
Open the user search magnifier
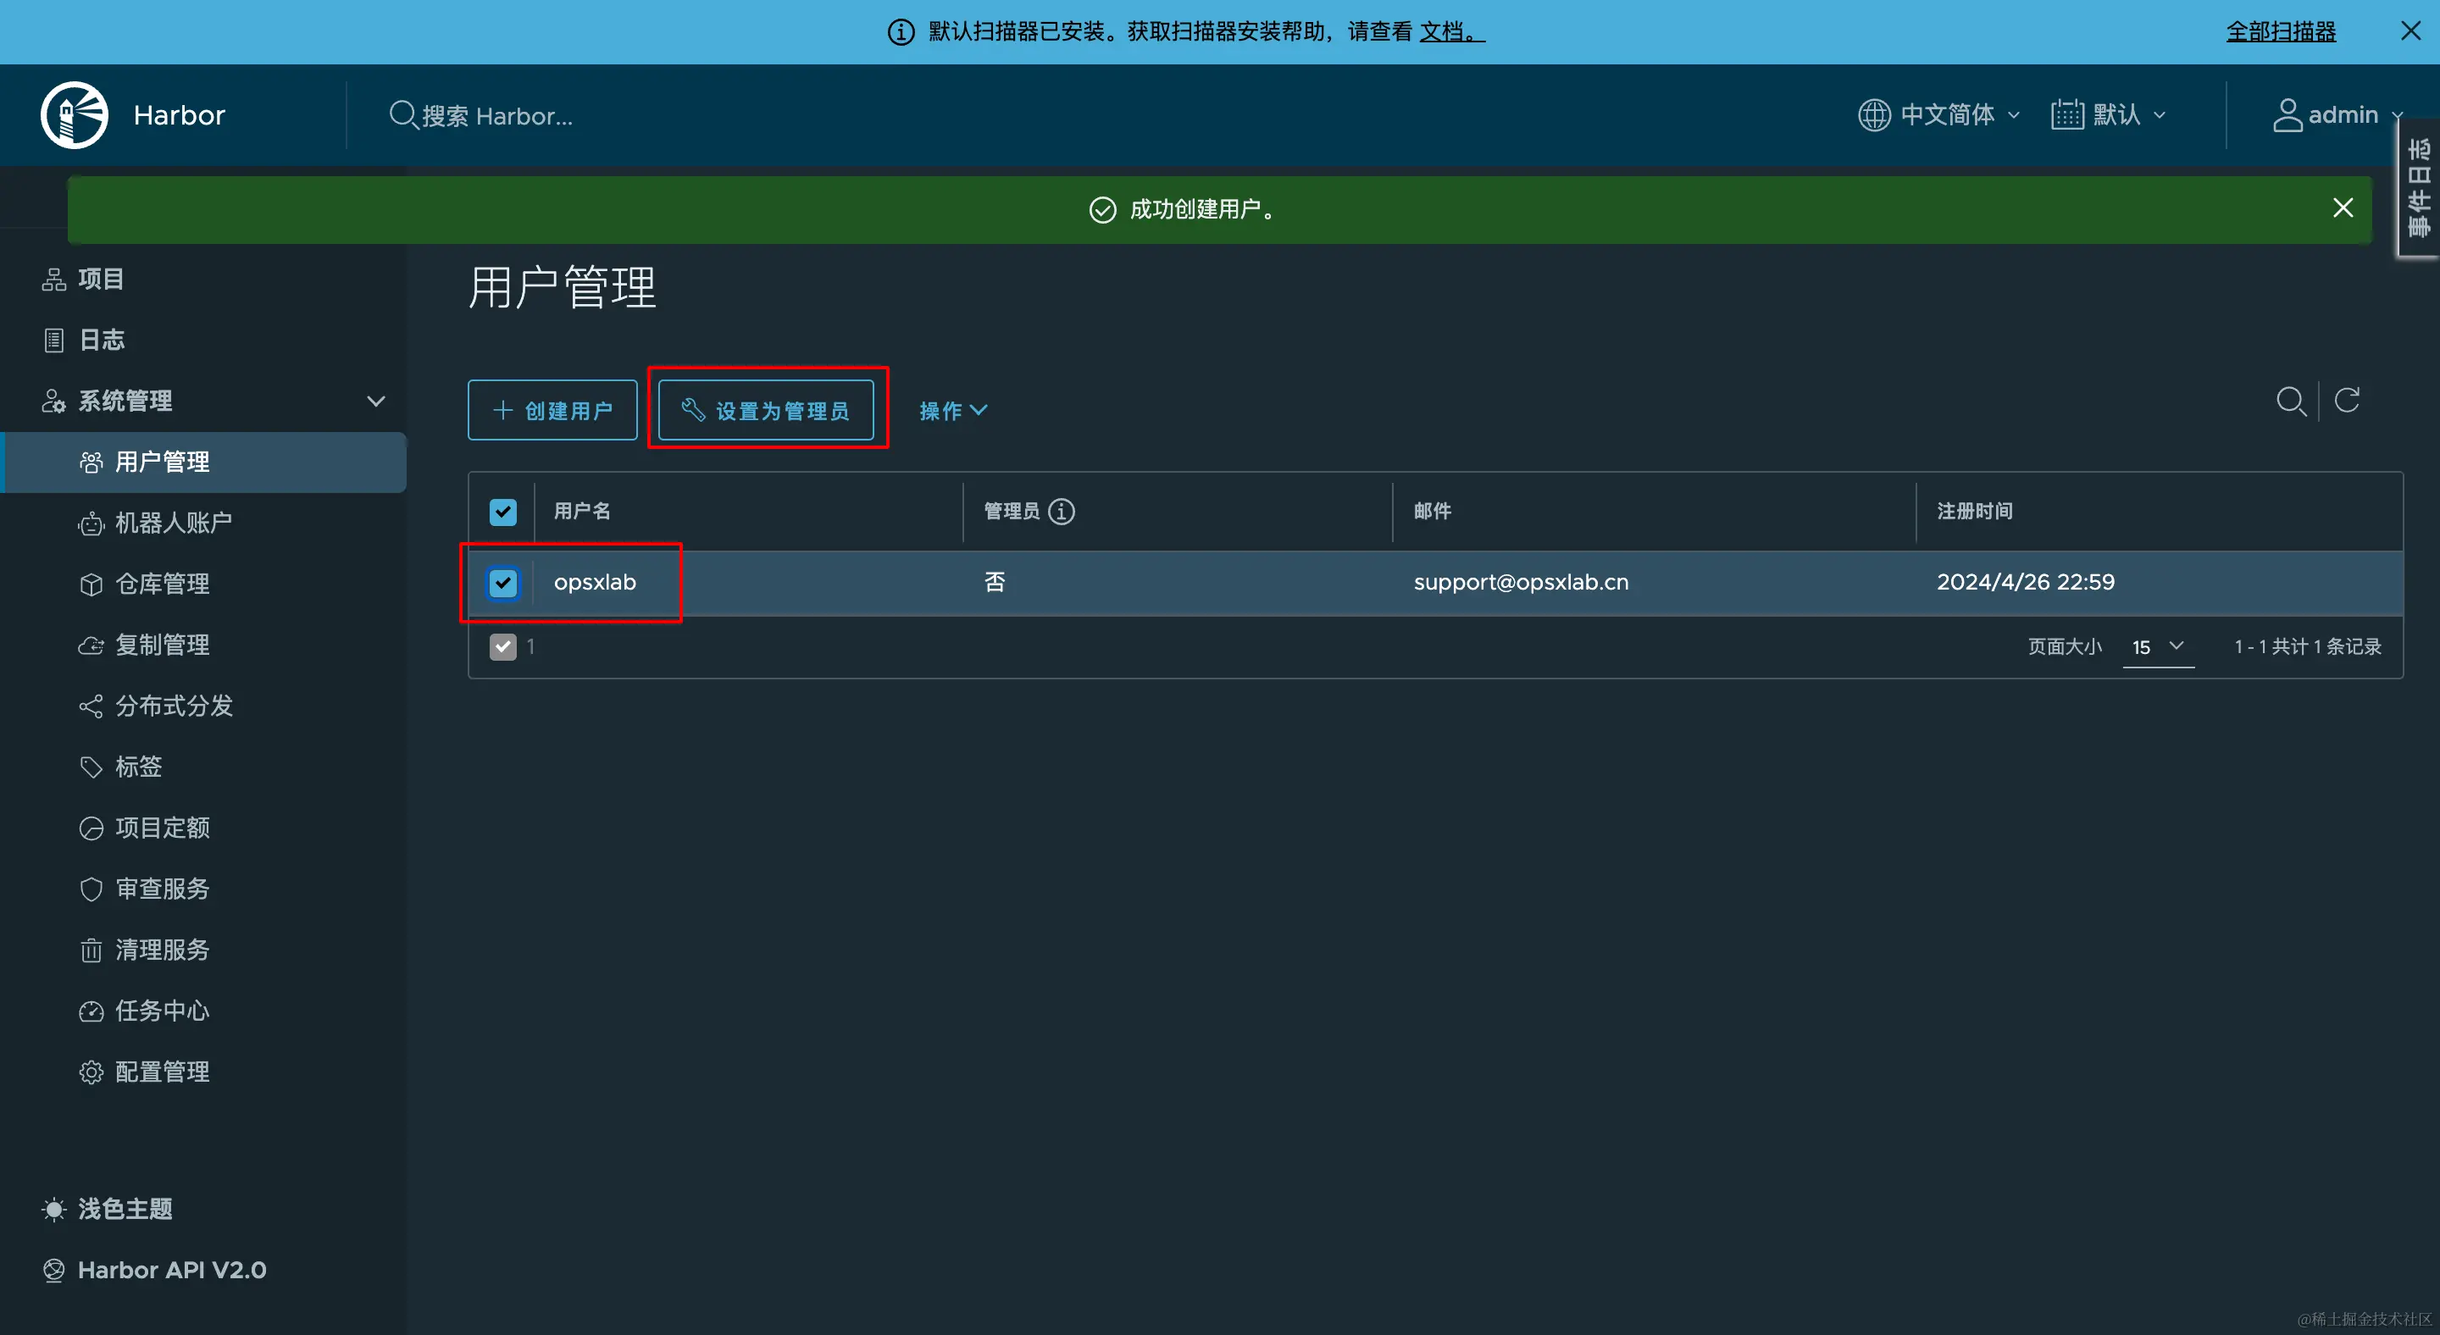[x=2291, y=401]
